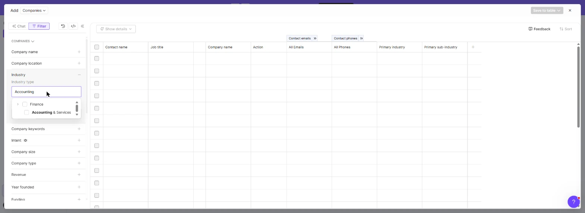Image resolution: width=585 pixels, height=213 pixels.
Task: Open the help question mark bubble
Action: (x=573, y=202)
